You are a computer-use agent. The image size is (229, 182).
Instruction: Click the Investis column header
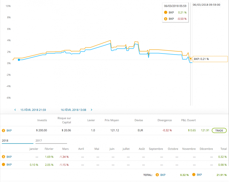click(x=42, y=120)
